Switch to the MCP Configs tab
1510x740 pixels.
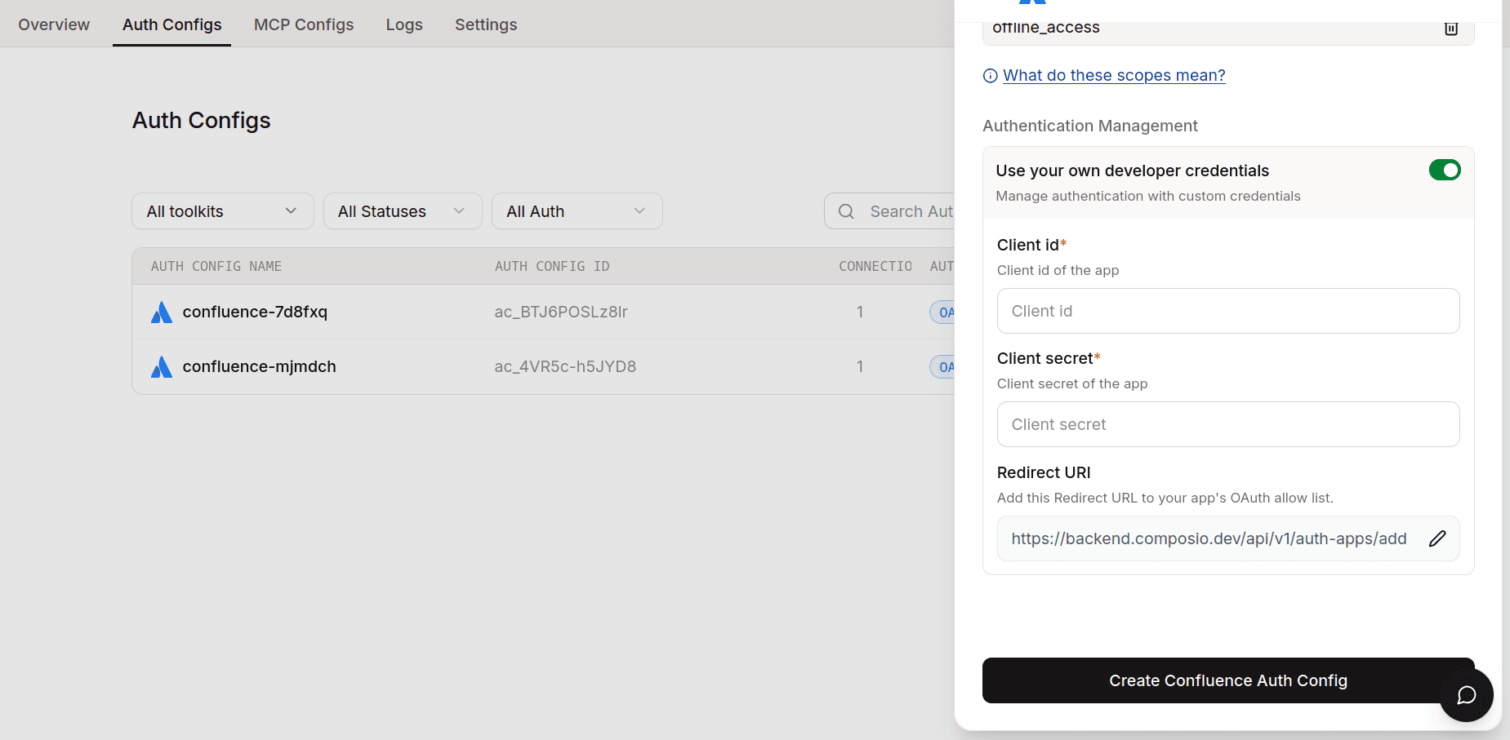click(304, 24)
